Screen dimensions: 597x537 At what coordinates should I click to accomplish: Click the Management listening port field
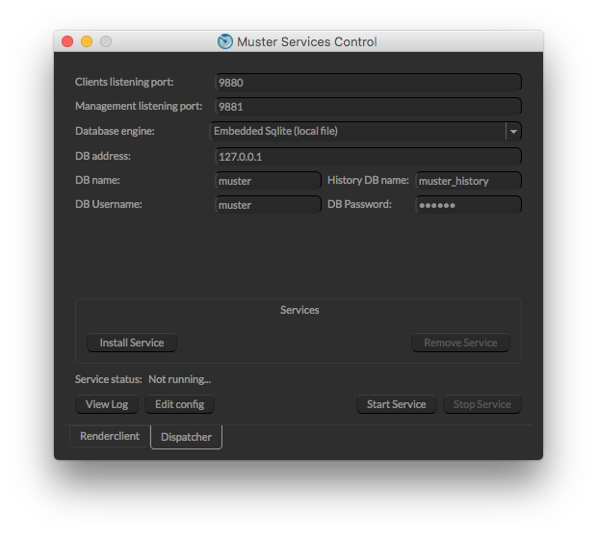click(x=368, y=107)
